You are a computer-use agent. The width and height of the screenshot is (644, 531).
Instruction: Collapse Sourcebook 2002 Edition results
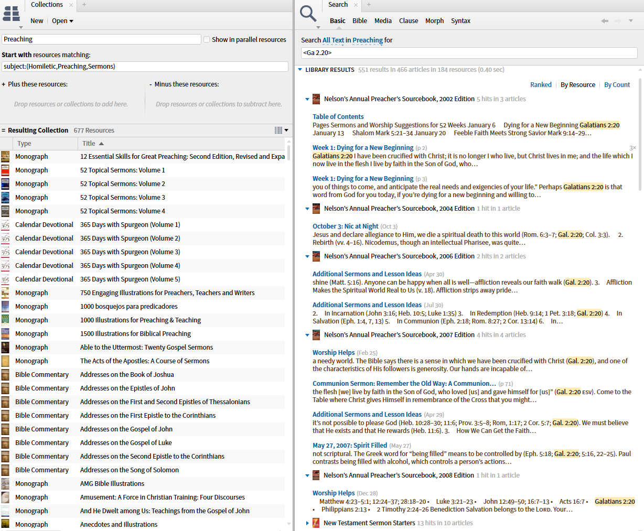(307, 99)
